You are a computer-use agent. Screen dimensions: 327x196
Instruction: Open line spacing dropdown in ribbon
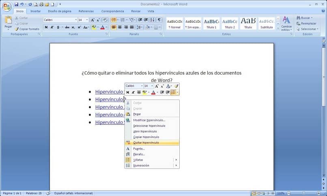(139, 27)
